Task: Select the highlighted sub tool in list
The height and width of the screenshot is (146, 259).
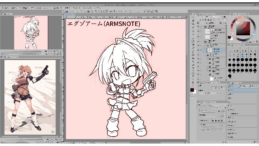Action: pos(242,90)
